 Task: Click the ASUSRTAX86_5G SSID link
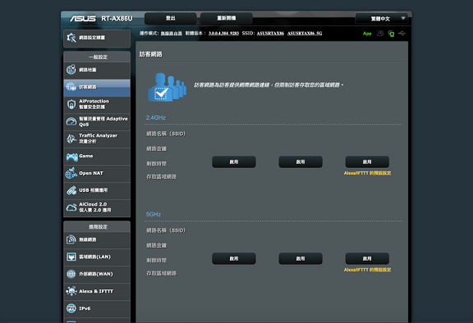[305, 33]
